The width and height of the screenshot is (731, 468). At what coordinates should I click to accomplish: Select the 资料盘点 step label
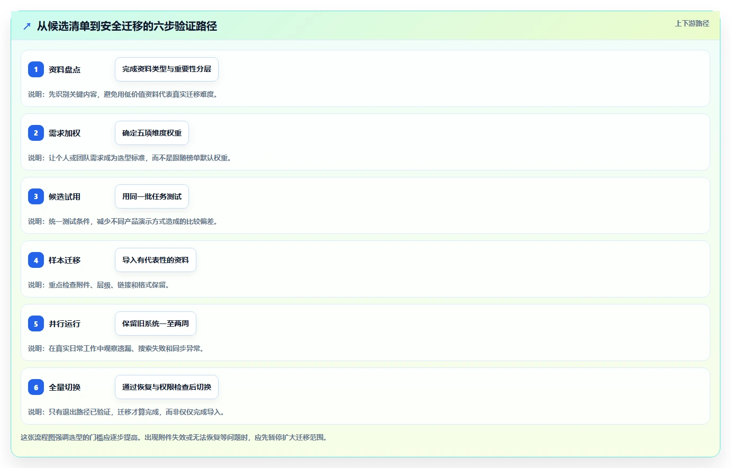65,69
